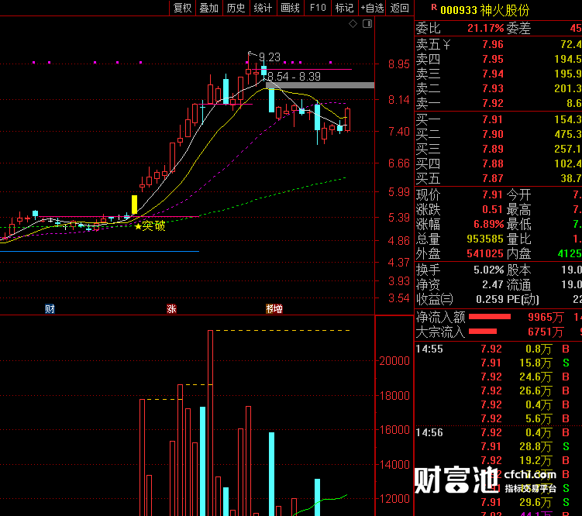
Task: Click buy-five price 7.87
Action: [x=493, y=178]
